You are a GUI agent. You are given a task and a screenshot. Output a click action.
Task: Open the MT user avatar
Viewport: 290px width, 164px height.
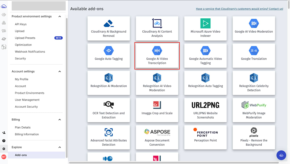tap(4, 157)
